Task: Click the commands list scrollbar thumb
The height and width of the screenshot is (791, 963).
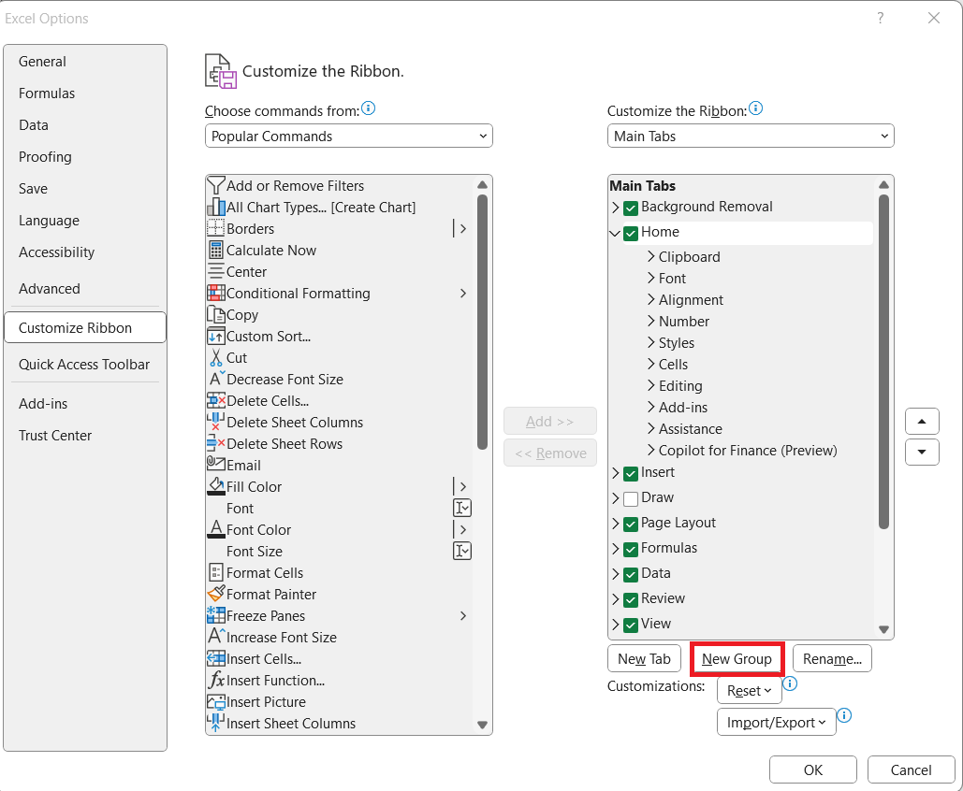Action: 482,323
